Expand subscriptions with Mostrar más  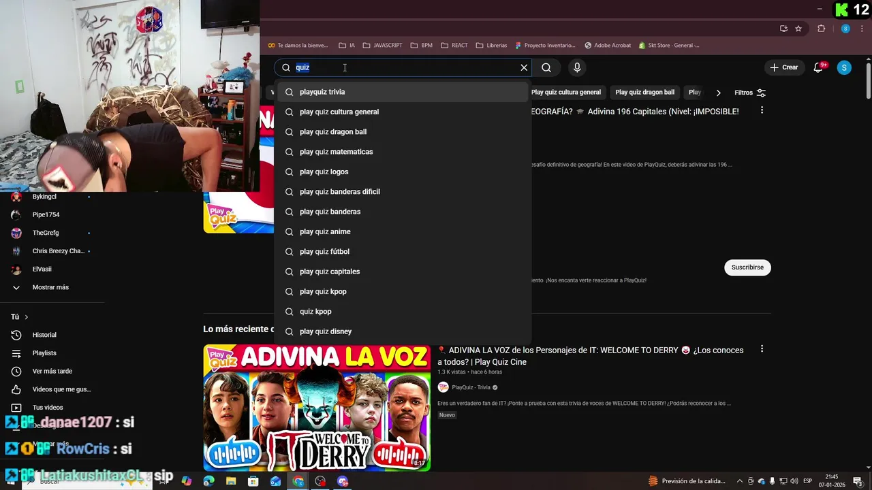[x=52, y=287]
